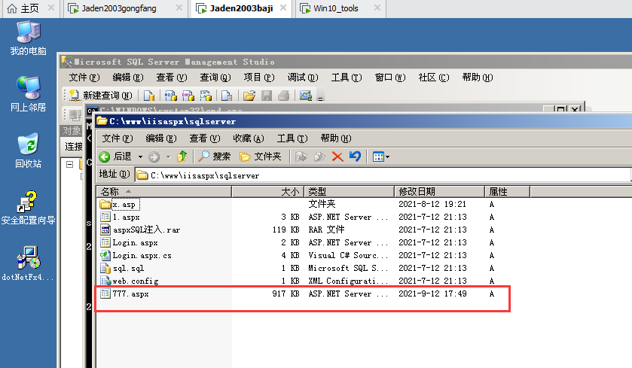Click the New Query button

coord(101,96)
